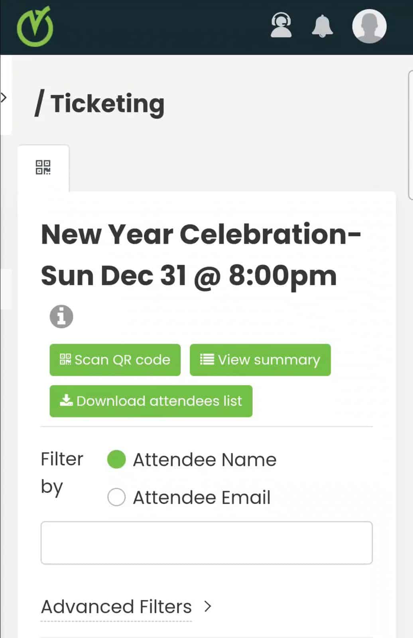Click the list icon in View summary button
Viewport: 413px width, 638px height.
(x=206, y=359)
